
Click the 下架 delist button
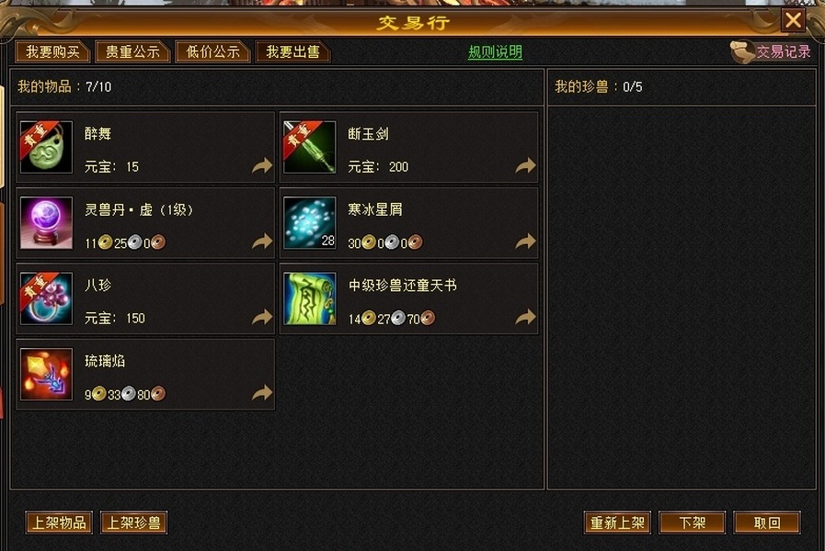coord(693,523)
